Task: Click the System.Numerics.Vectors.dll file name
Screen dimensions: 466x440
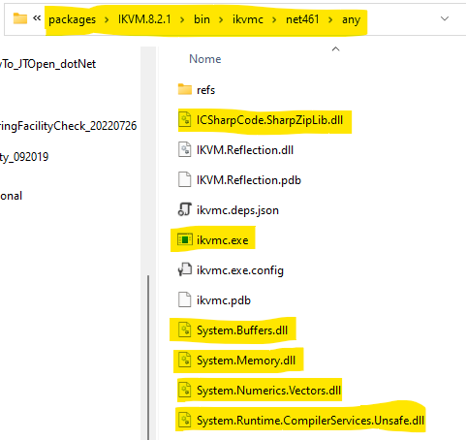Action: coord(268,391)
